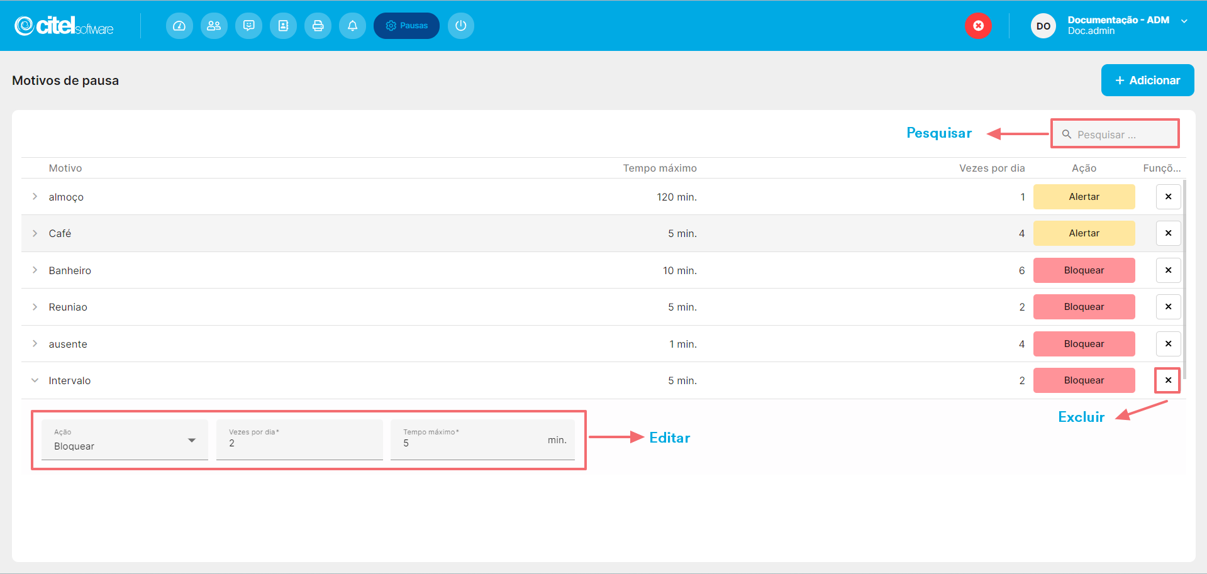
Task: Delete the ausente pause reason
Action: [x=1168, y=344]
